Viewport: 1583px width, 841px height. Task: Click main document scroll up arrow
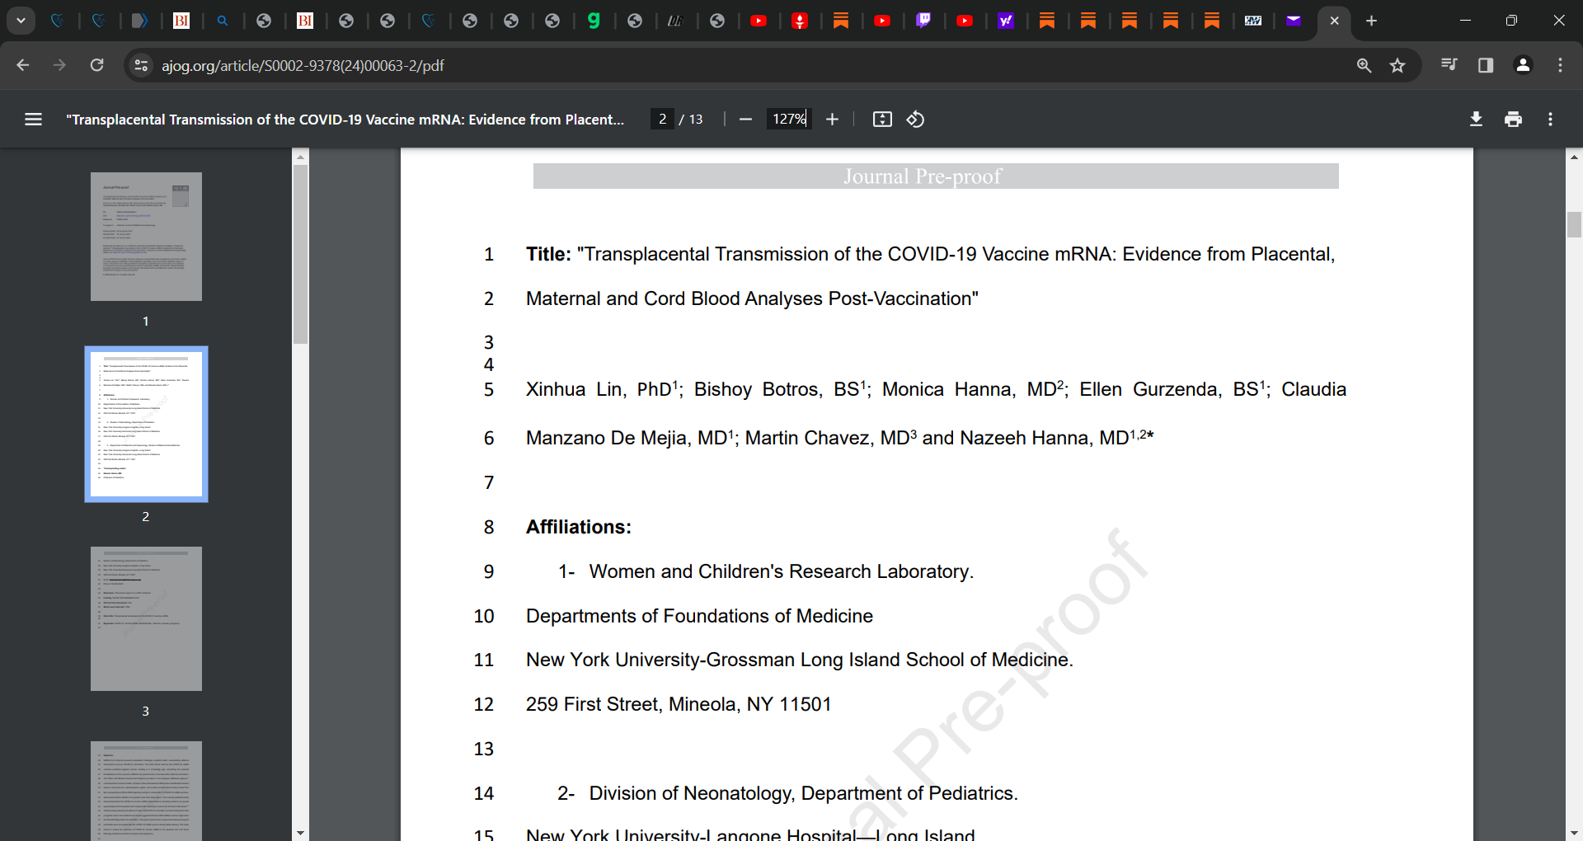1574,156
